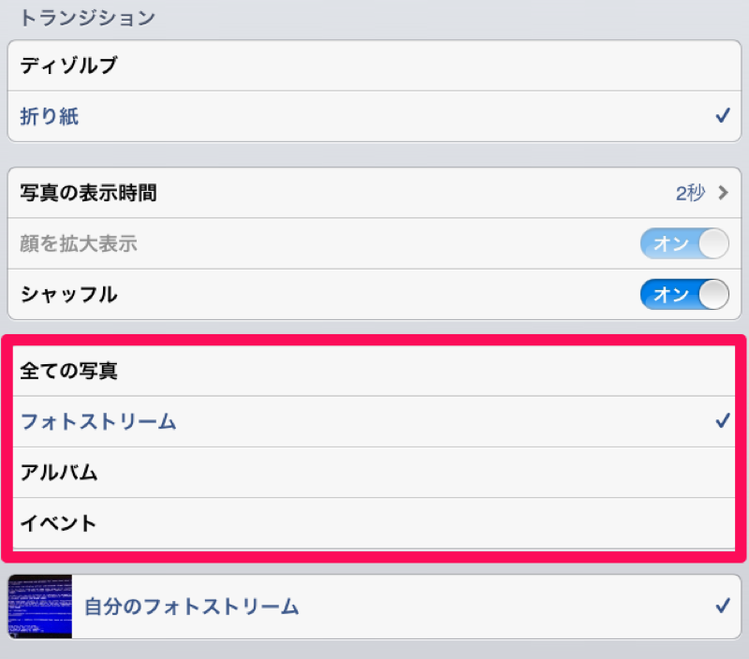Click the checkmark beside 折り紙
749x659 pixels.
pyautogui.click(x=723, y=115)
